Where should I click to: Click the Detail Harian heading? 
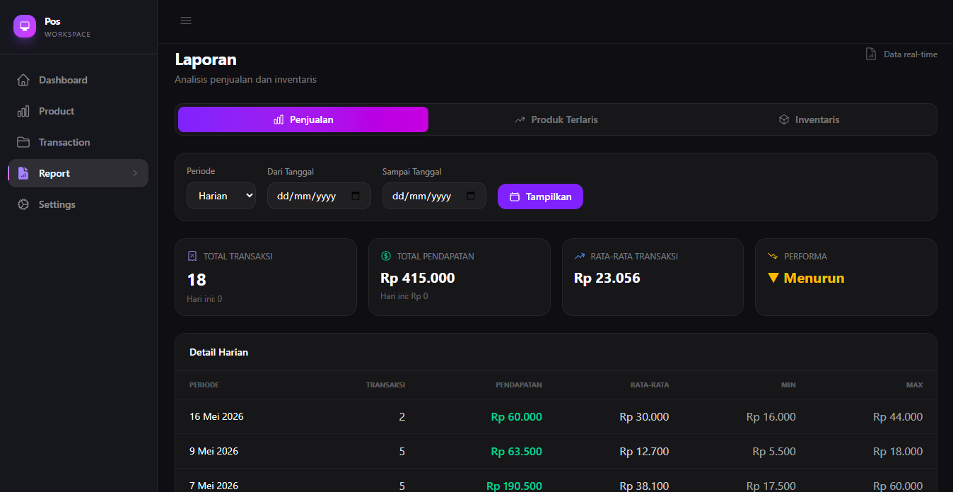(218, 352)
